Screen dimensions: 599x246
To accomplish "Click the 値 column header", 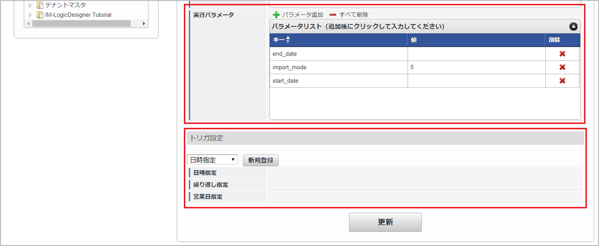I will click(x=477, y=40).
